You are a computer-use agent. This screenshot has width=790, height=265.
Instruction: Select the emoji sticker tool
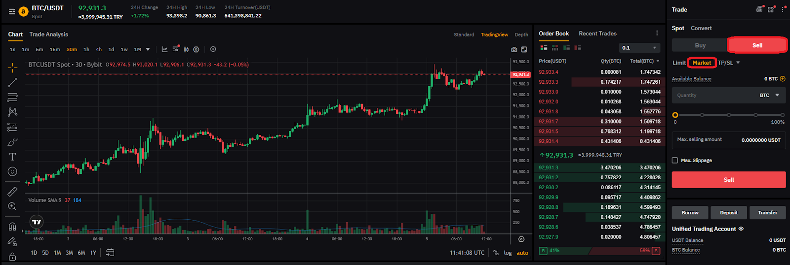[x=12, y=171]
